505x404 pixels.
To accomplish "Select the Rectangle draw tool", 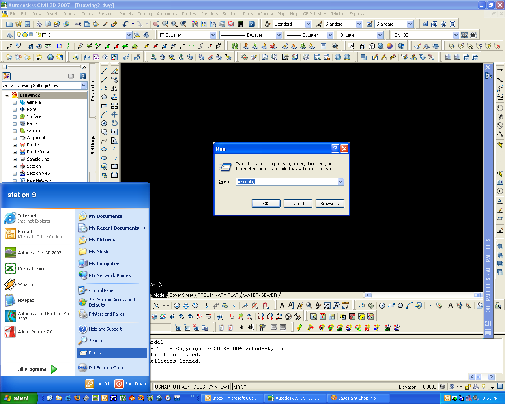I will [x=104, y=106].
